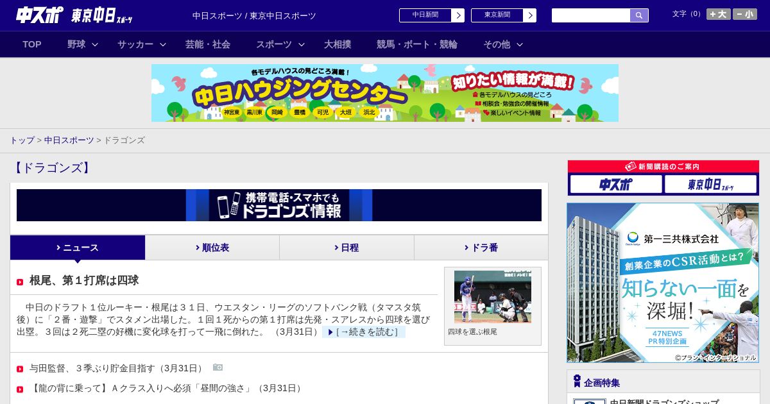
Task: Open photo of 四球を選ぶ根尾
Action: [x=493, y=296]
